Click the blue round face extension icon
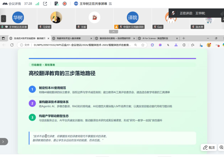Screen dimensions: 224x157 tap(152, 45)
